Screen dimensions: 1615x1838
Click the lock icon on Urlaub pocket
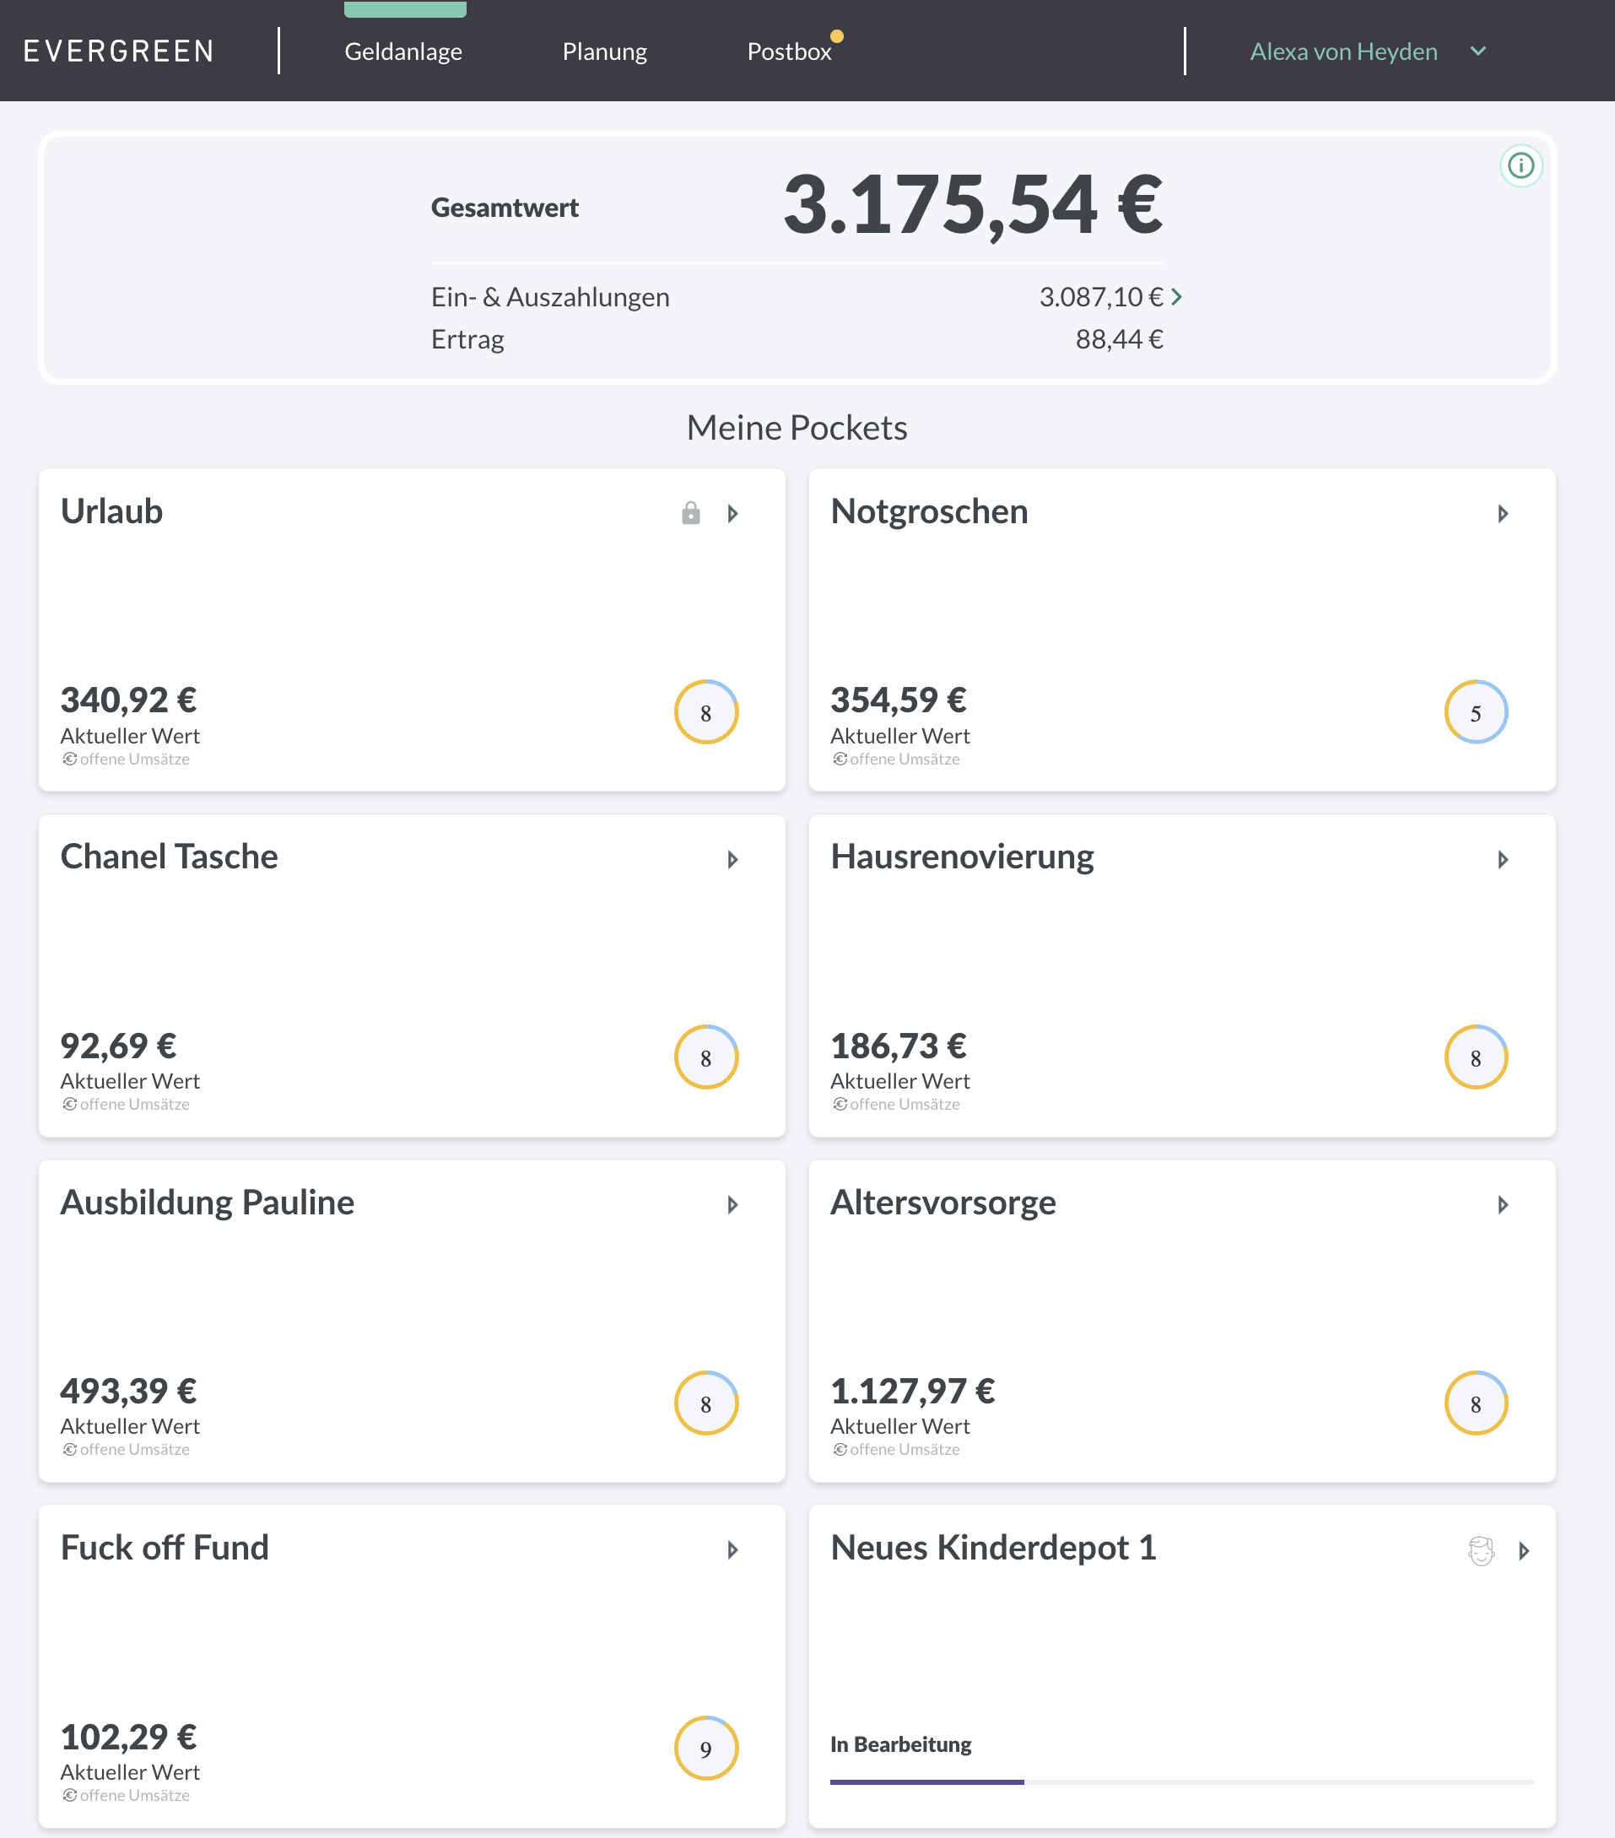tap(689, 513)
